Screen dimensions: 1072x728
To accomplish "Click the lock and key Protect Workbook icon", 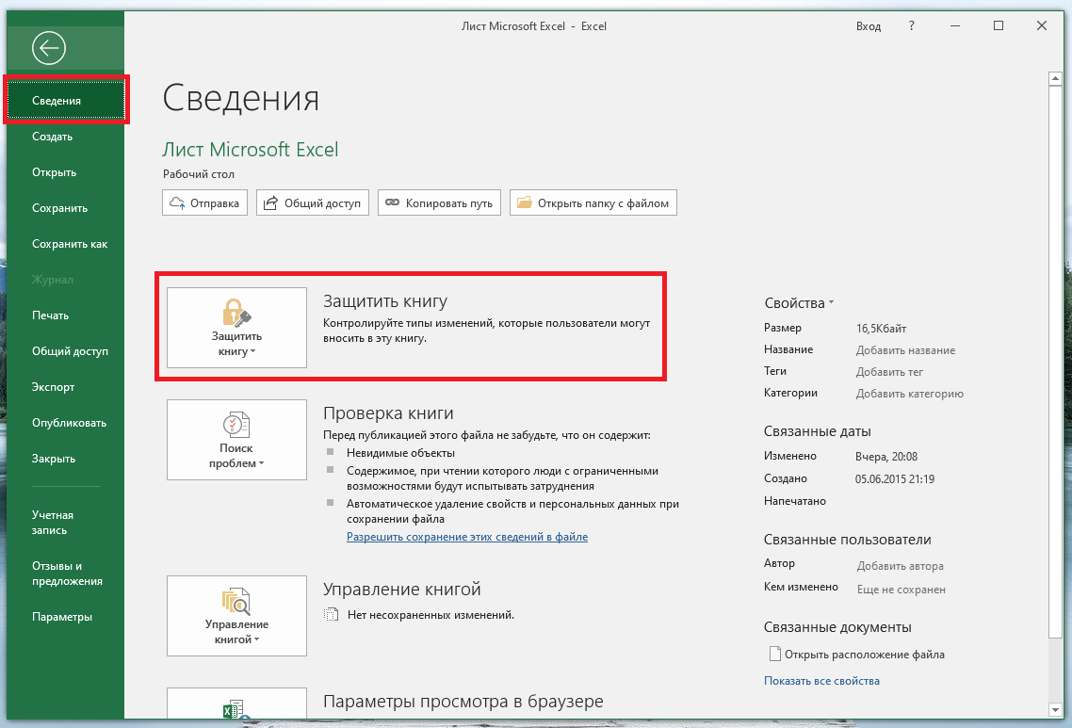I will (236, 313).
